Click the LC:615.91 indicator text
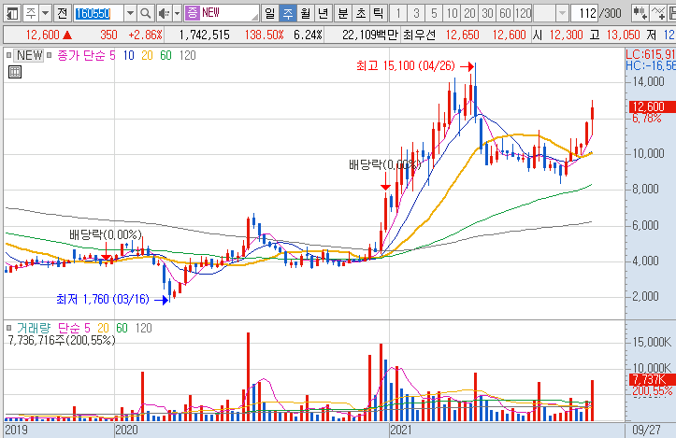The image size is (676, 438). [x=650, y=55]
